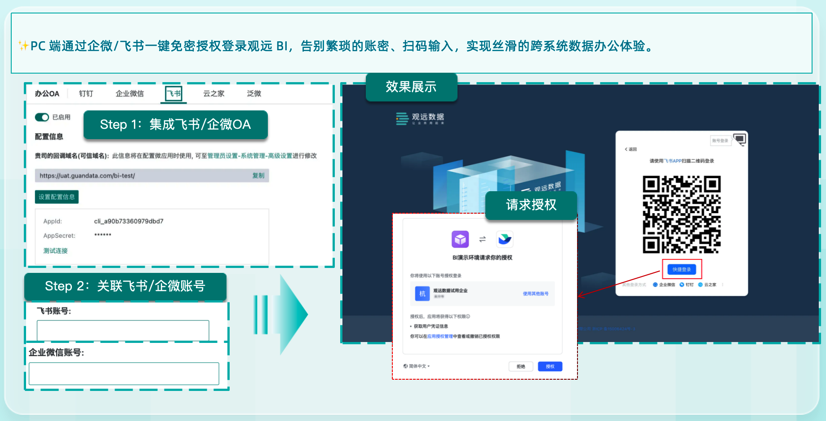Focus the 企业微信账号 input box
This screenshot has height=421, width=826.
[124, 373]
